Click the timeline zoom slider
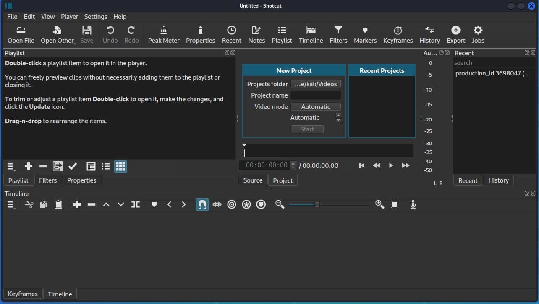Image resolution: width=539 pixels, height=304 pixels. pos(330,205)
